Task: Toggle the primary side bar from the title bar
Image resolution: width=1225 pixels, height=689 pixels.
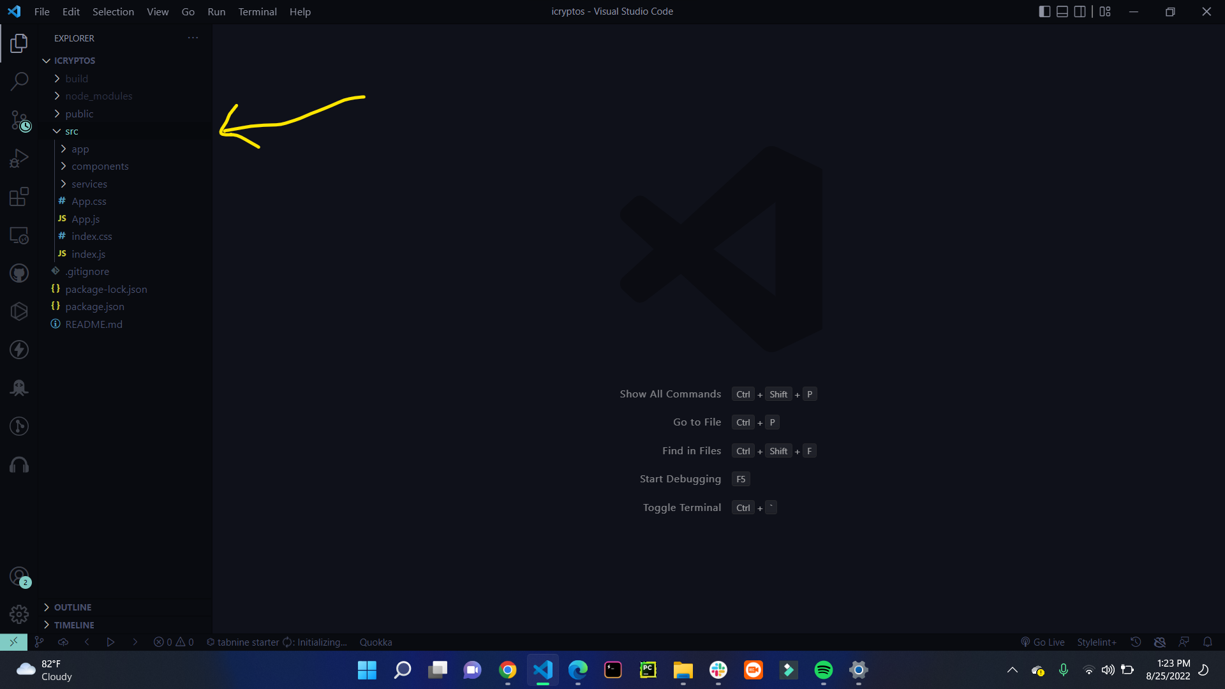Action: click(1044, 11)
